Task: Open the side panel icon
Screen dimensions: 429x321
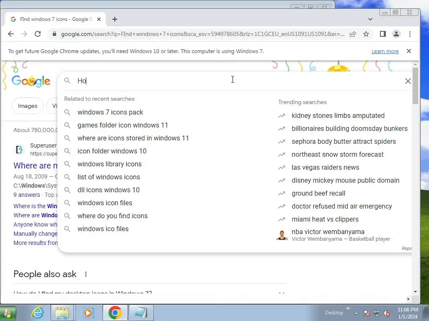Action: click(x=383, y=34)
